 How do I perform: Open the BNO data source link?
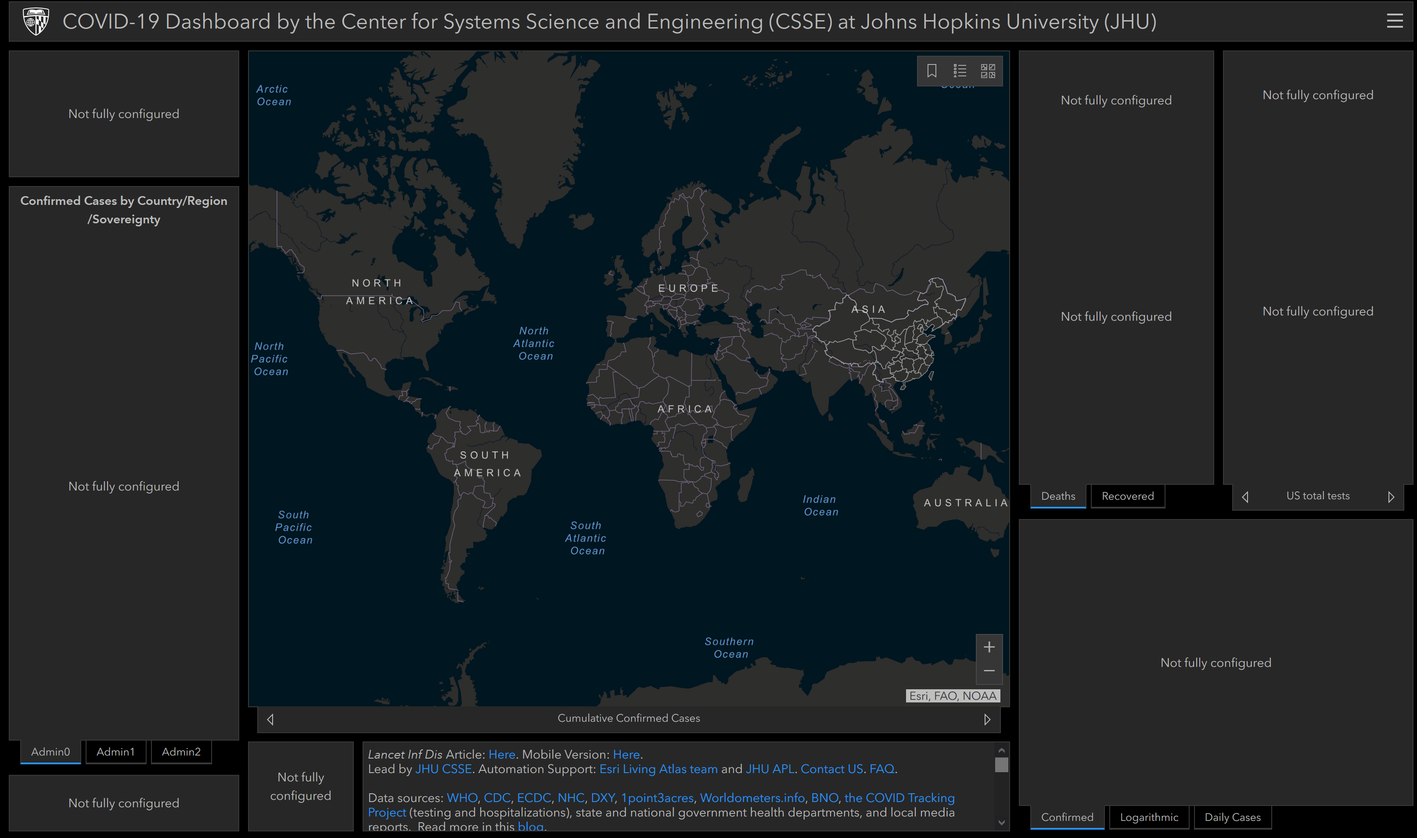tap(824, 798)
